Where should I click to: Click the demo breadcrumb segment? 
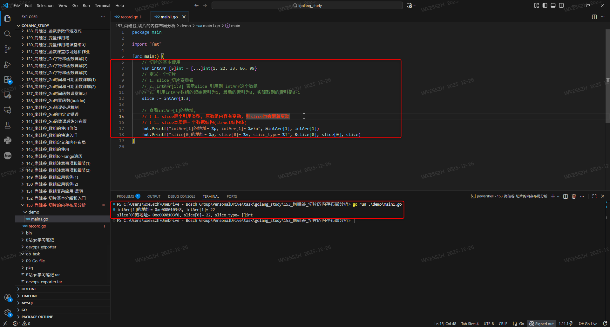[x=186, y=26]
